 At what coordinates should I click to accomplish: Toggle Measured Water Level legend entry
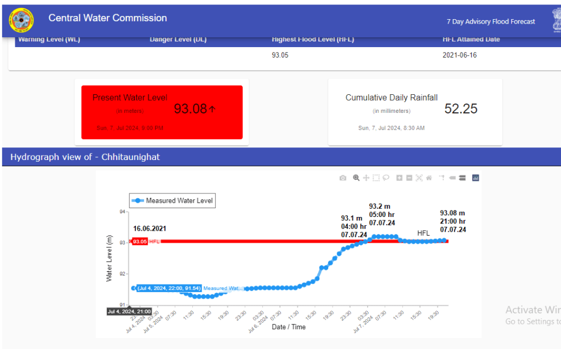coord(172,201)
